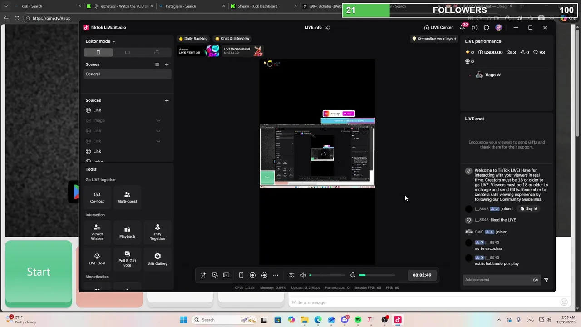
Task: Open the media and music tool icon
Action: [x=215, y=275]
